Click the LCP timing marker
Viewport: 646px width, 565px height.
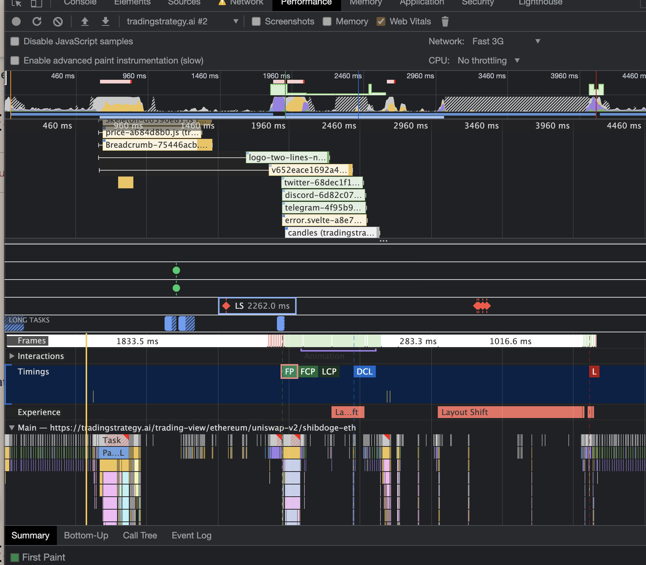tap(329, 371)
